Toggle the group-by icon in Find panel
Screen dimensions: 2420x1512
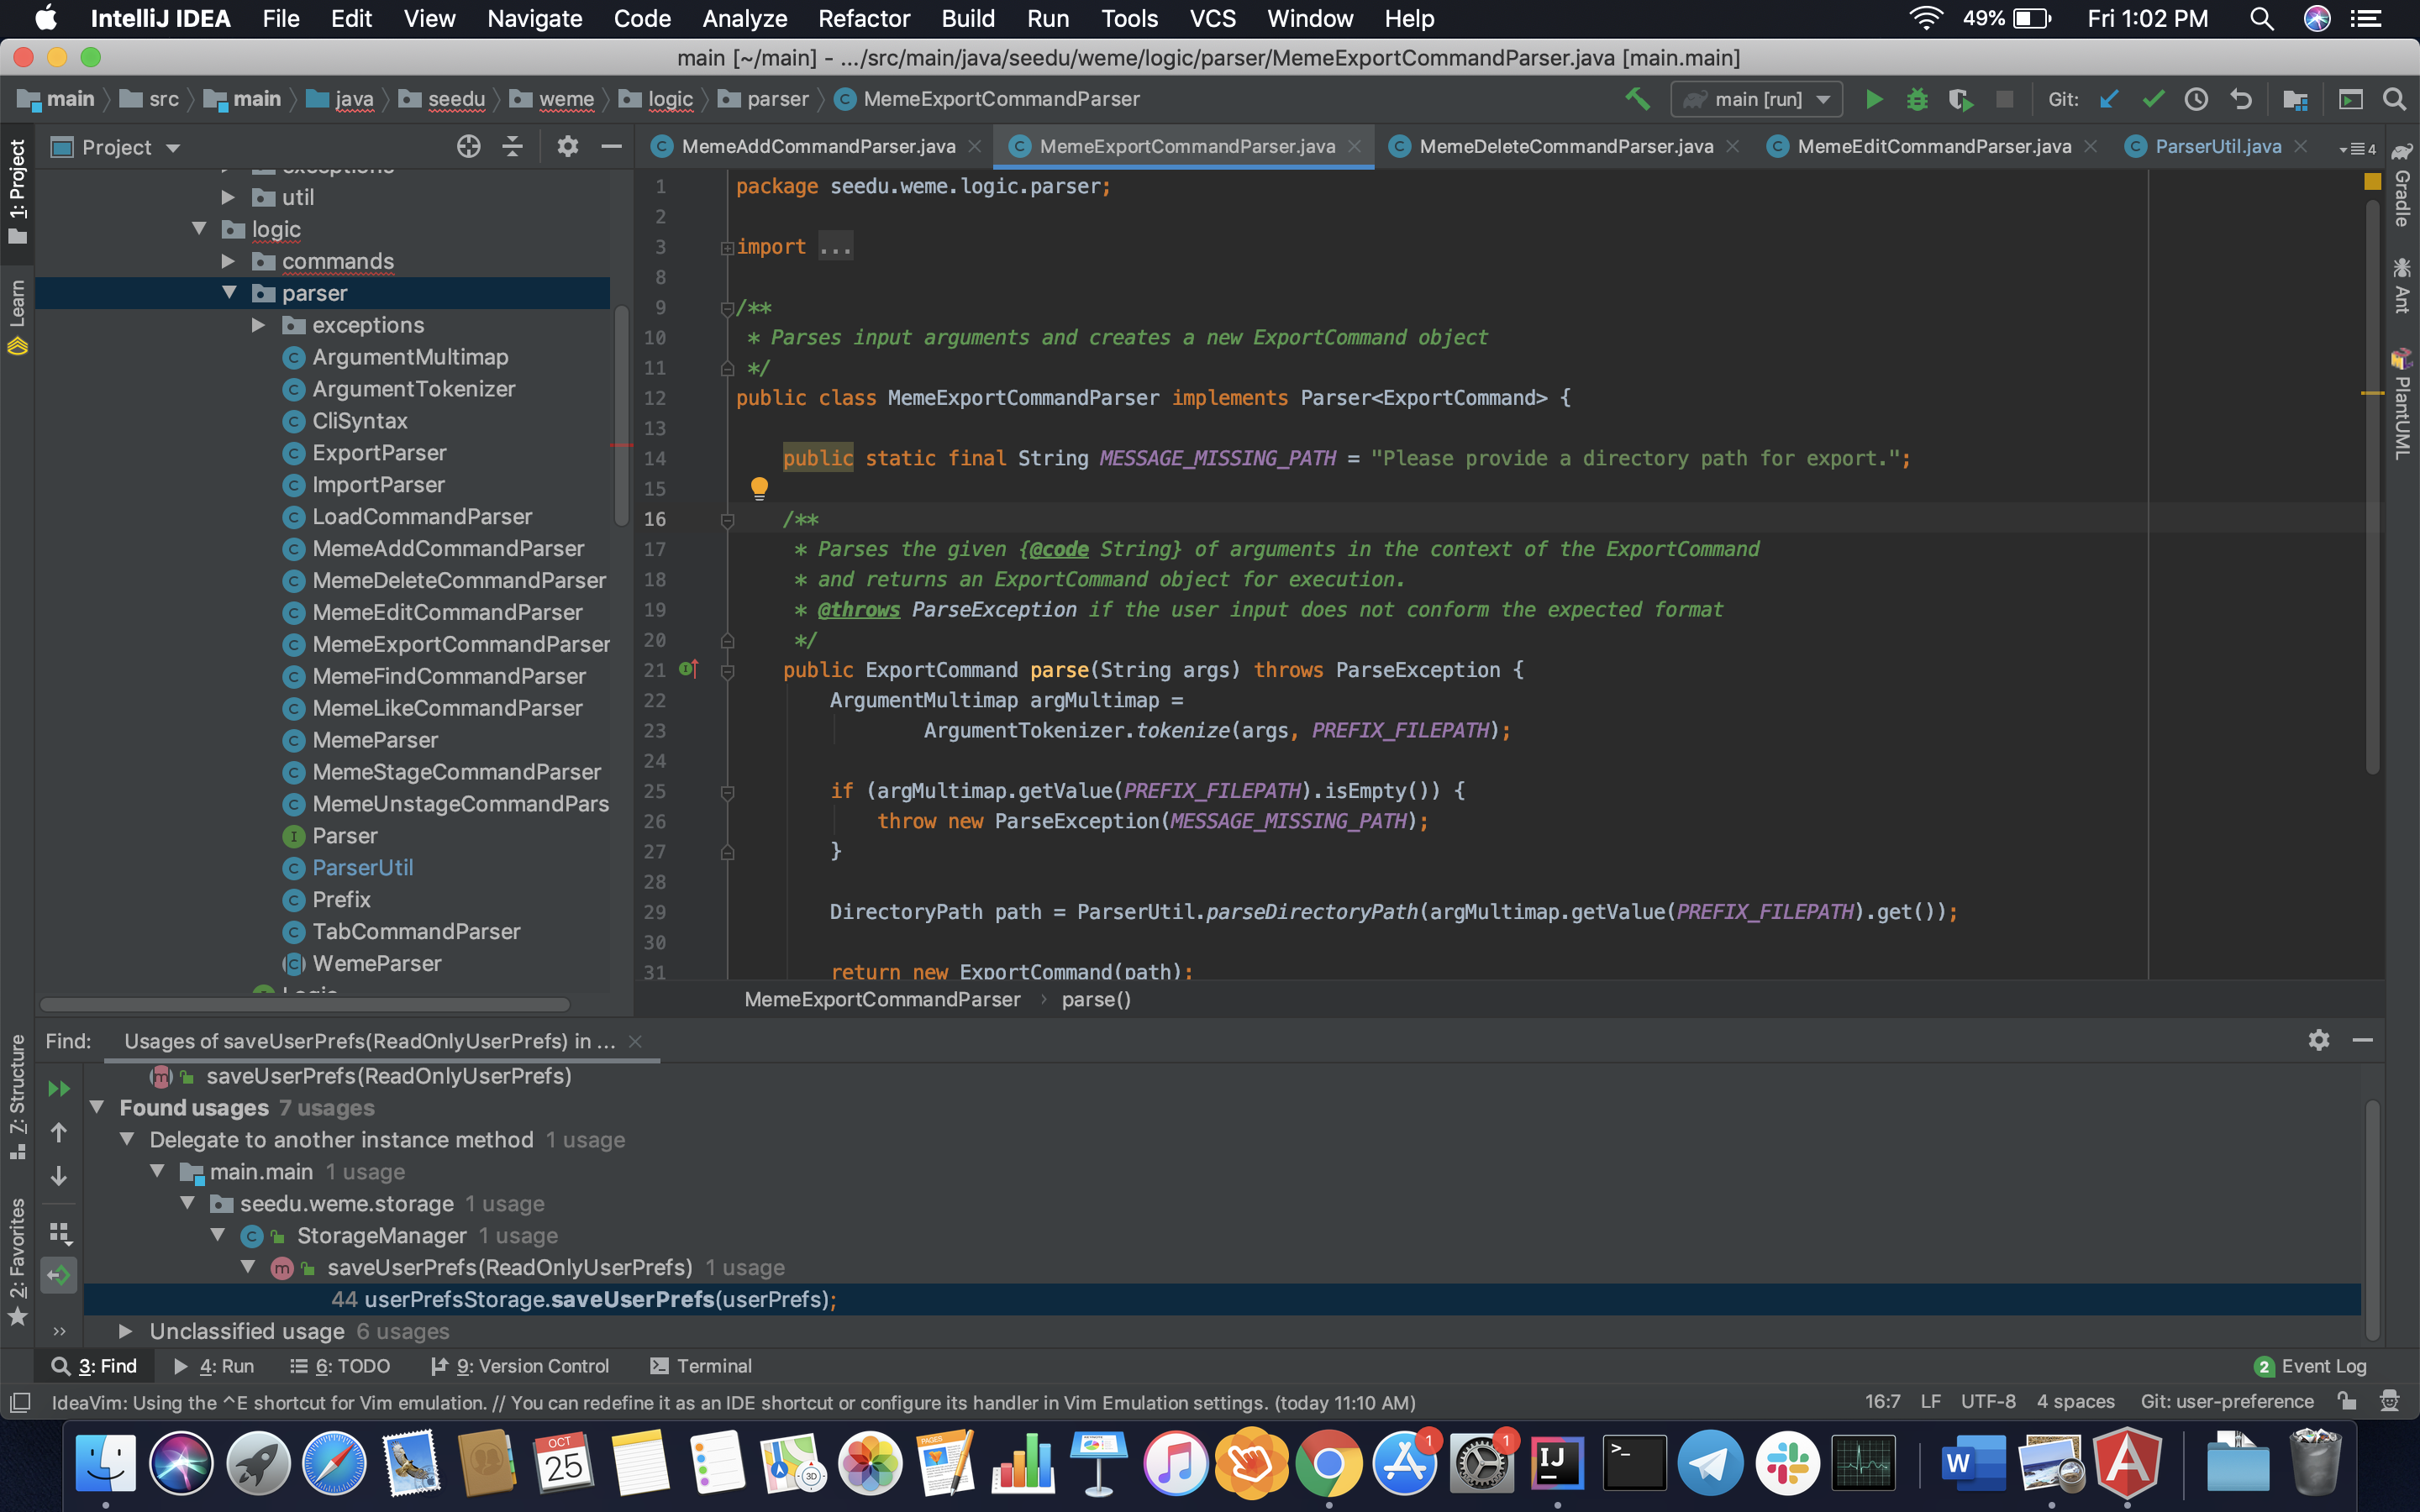[60, 1233]
